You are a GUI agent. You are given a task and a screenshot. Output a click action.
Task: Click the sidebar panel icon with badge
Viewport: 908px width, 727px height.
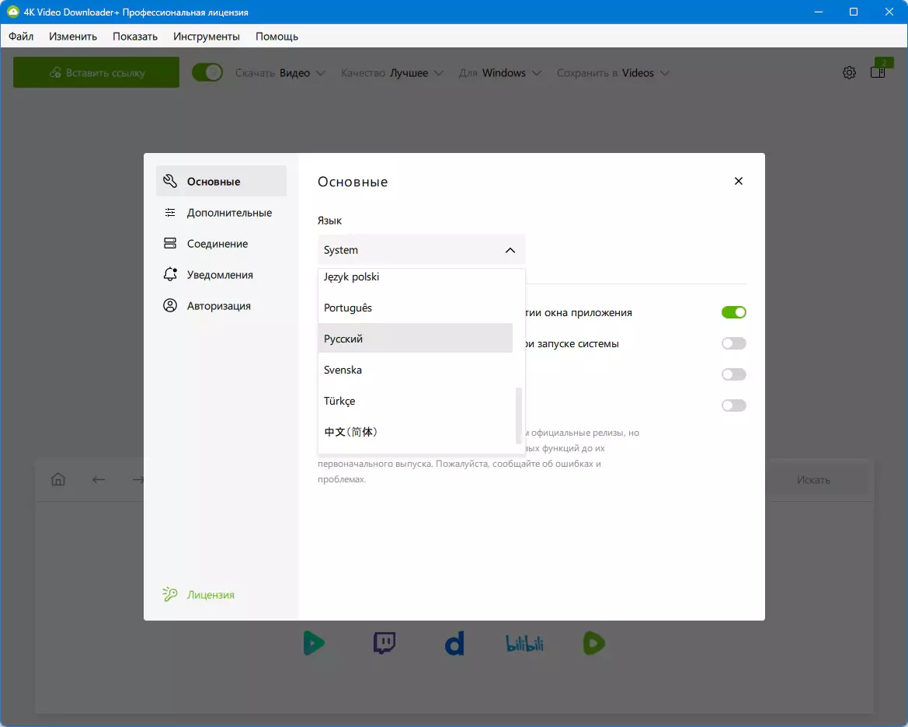pyautogui.click(x=878, y=71)
